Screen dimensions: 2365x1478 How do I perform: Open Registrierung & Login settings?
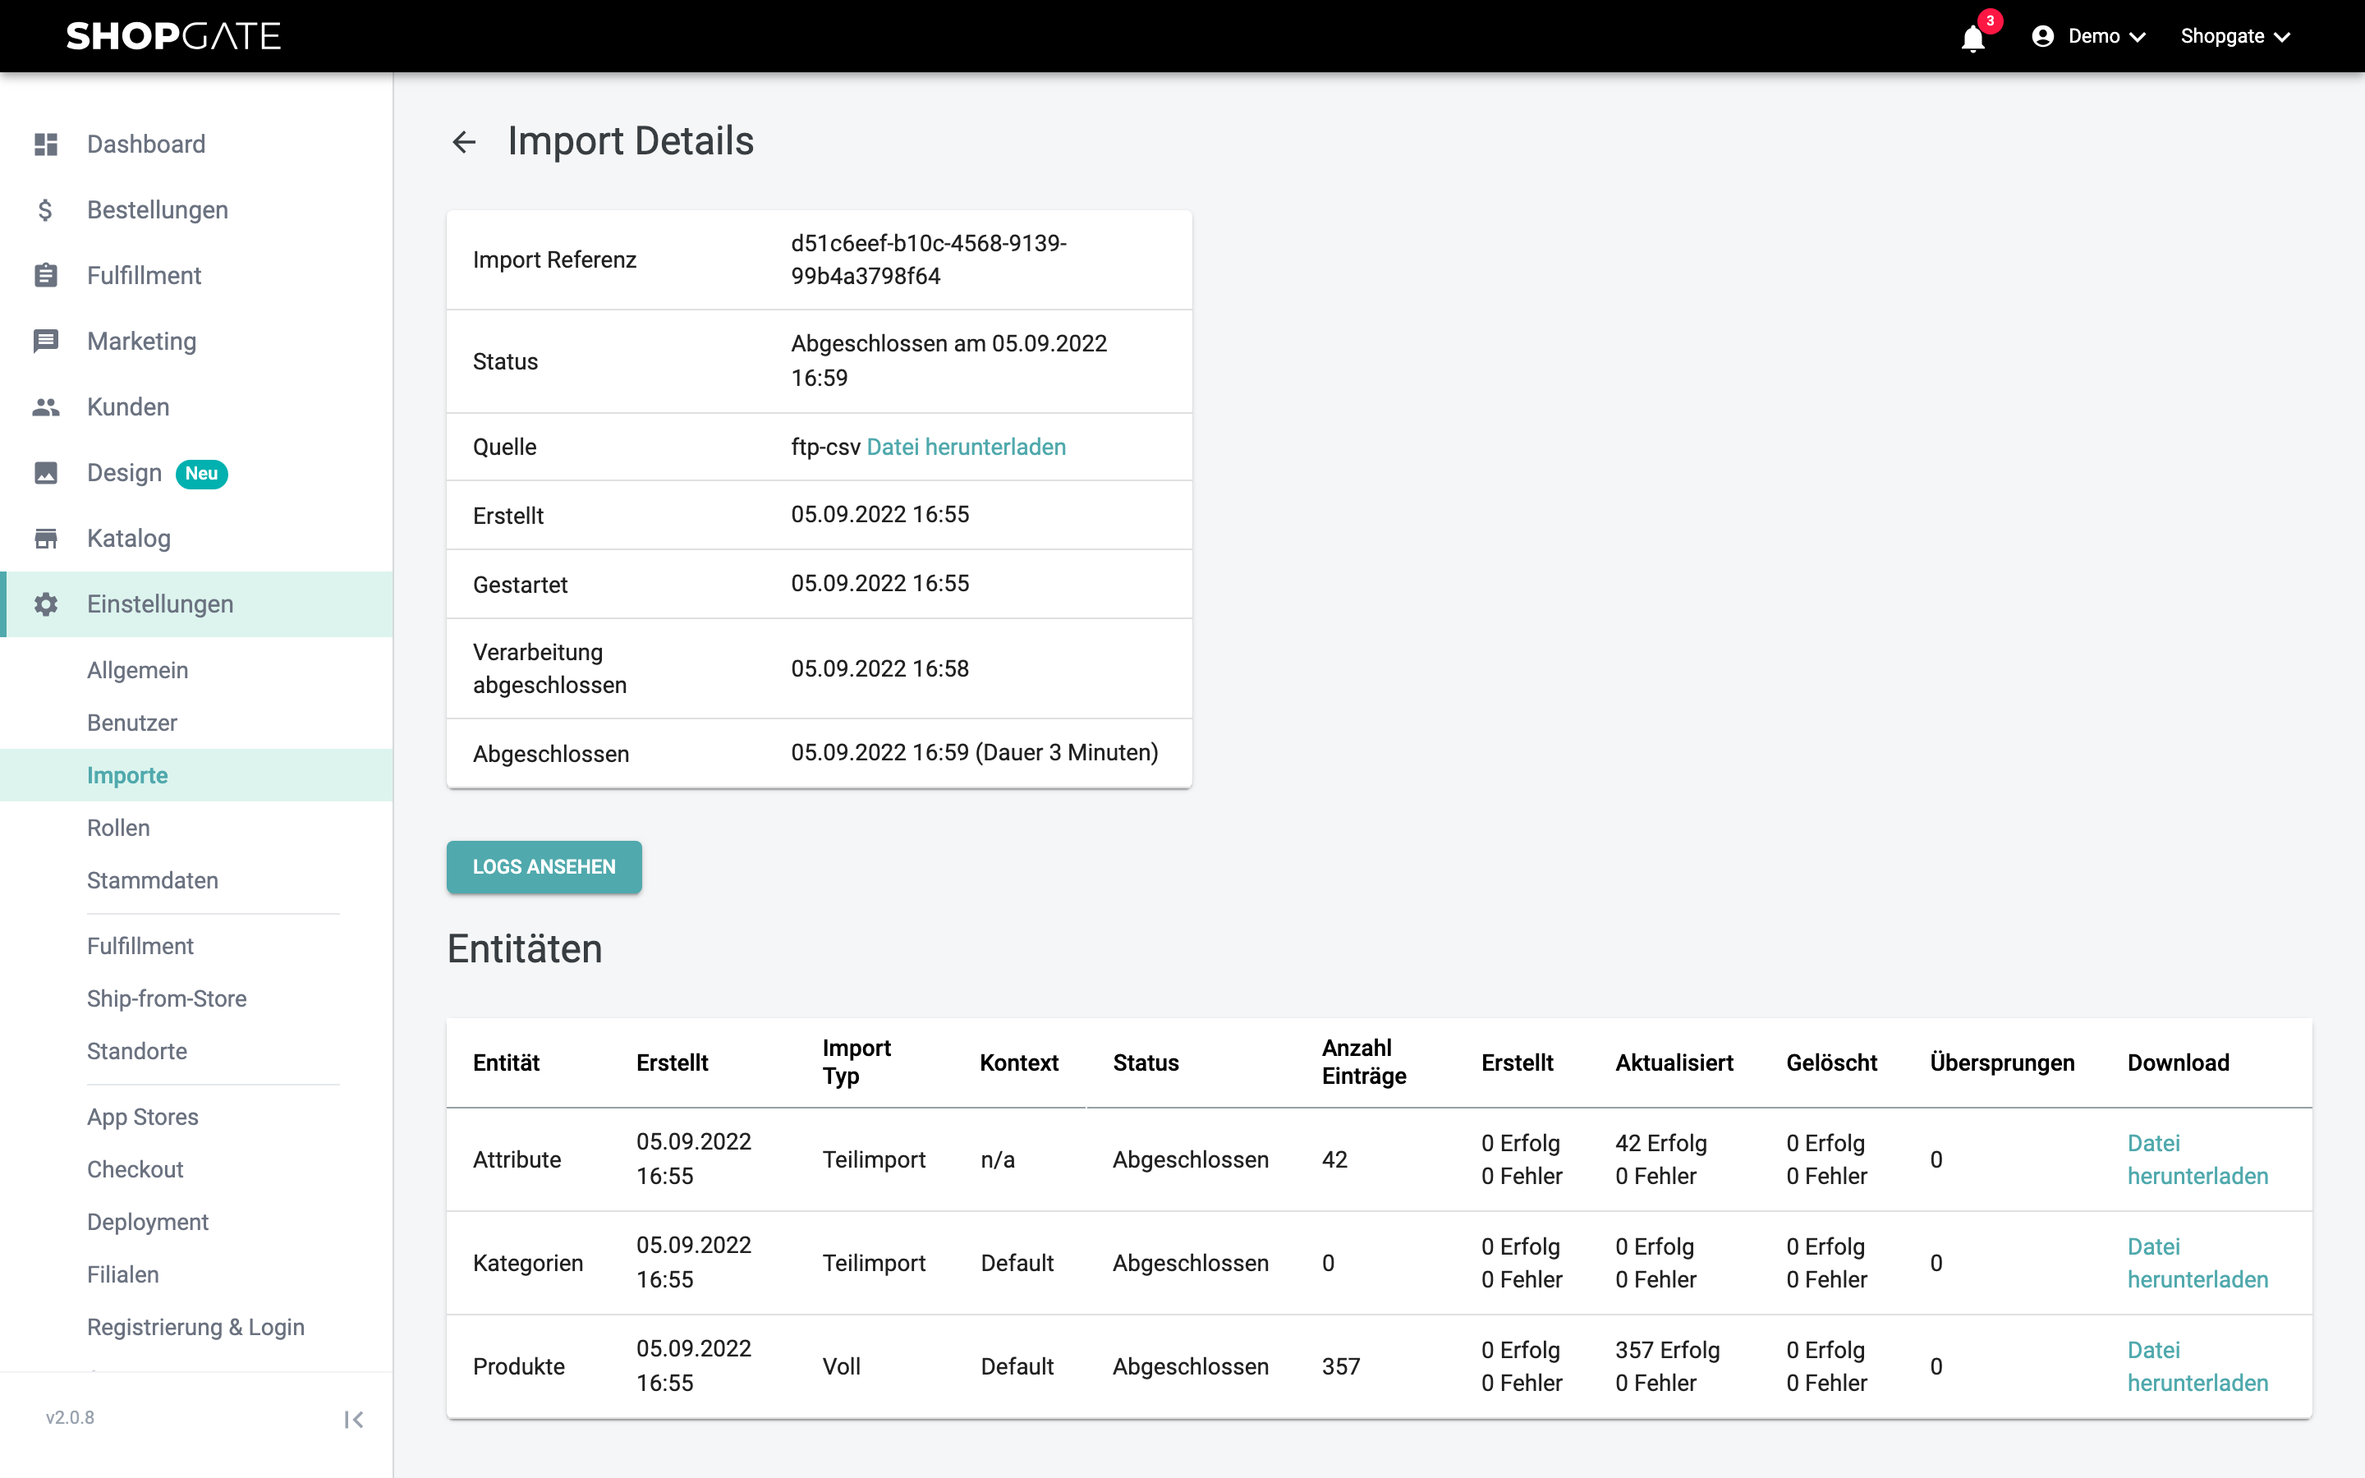coord(195,1328)
